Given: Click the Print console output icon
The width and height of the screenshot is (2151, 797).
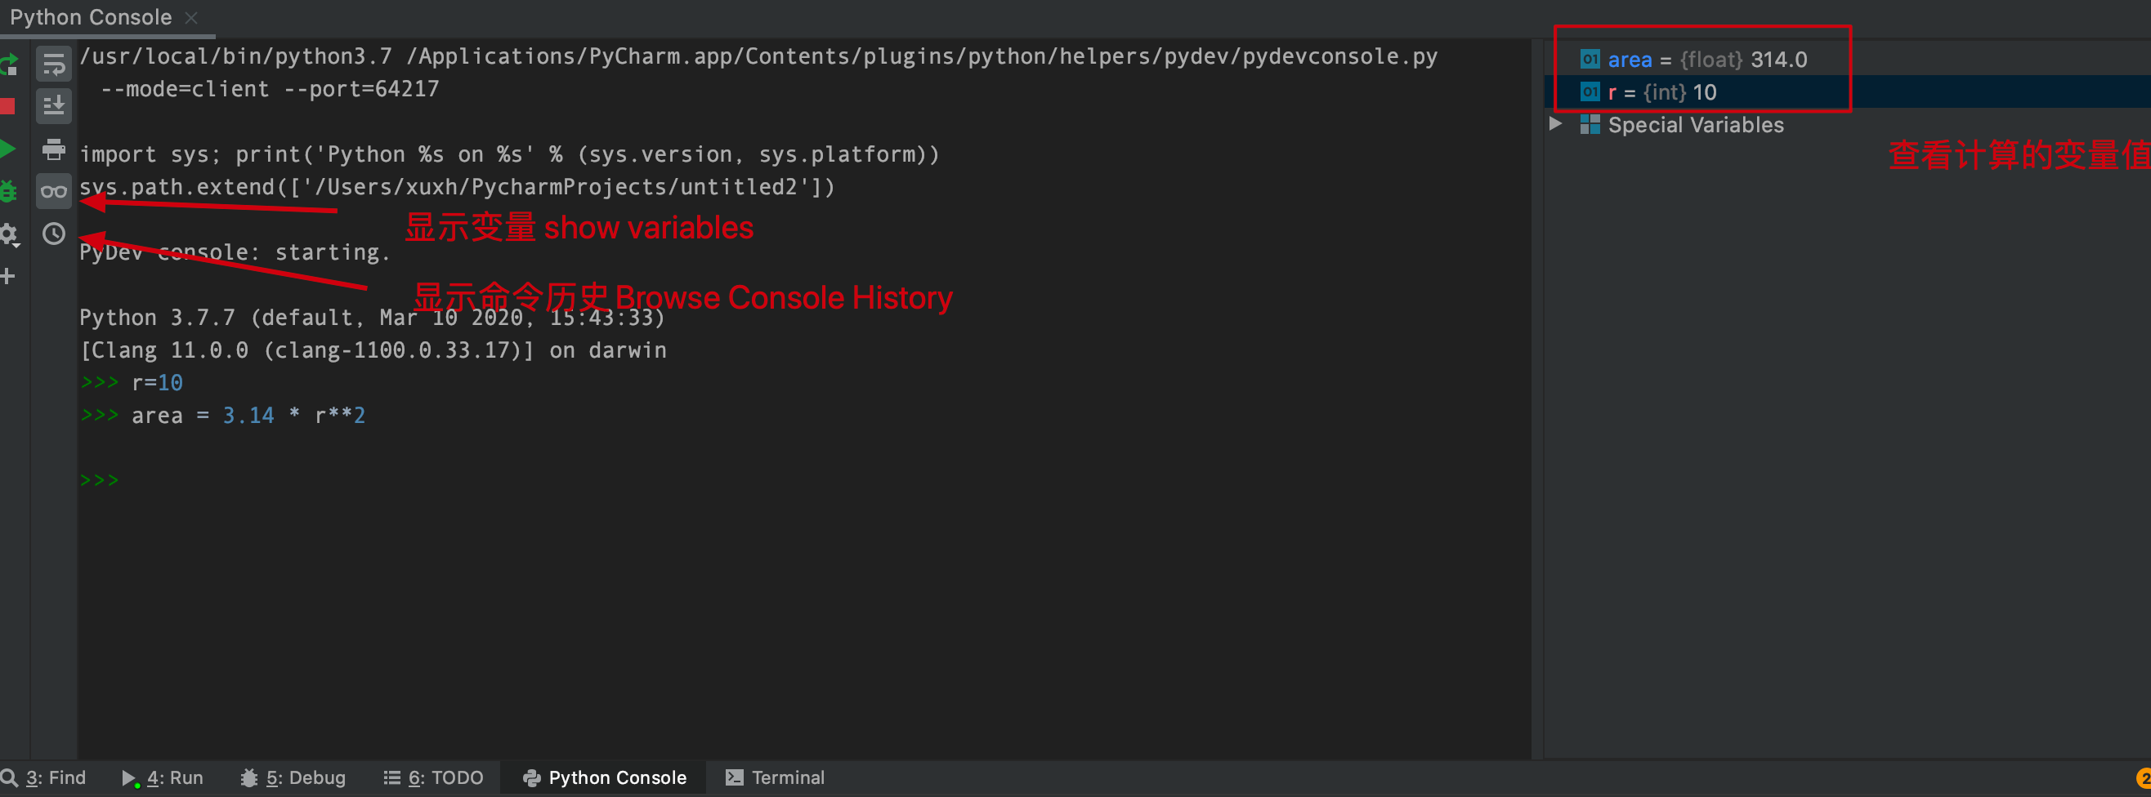Looking at the screenshot, I should pos(53,149).
